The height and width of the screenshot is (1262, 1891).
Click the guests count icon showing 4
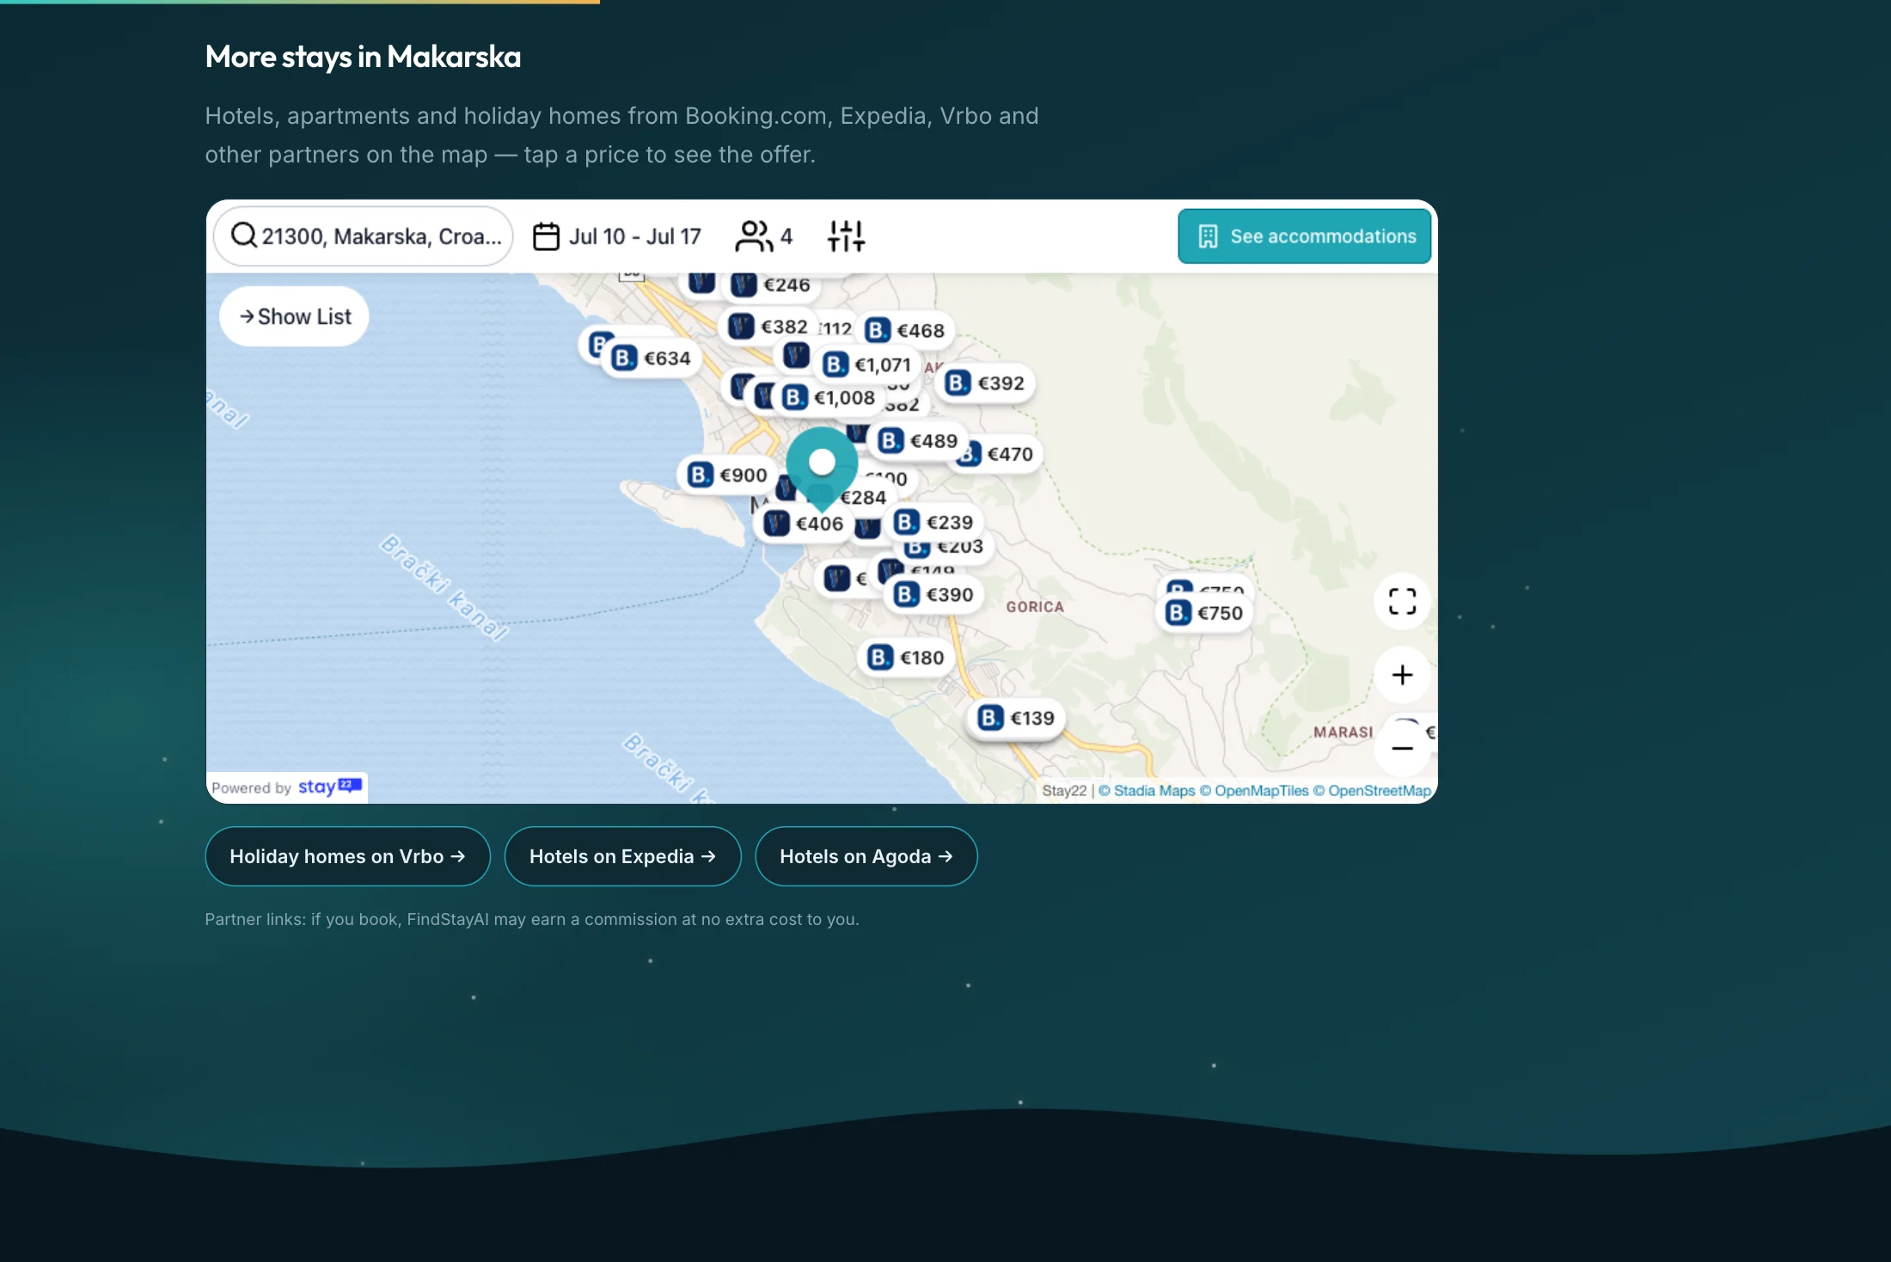pos(763,236)
